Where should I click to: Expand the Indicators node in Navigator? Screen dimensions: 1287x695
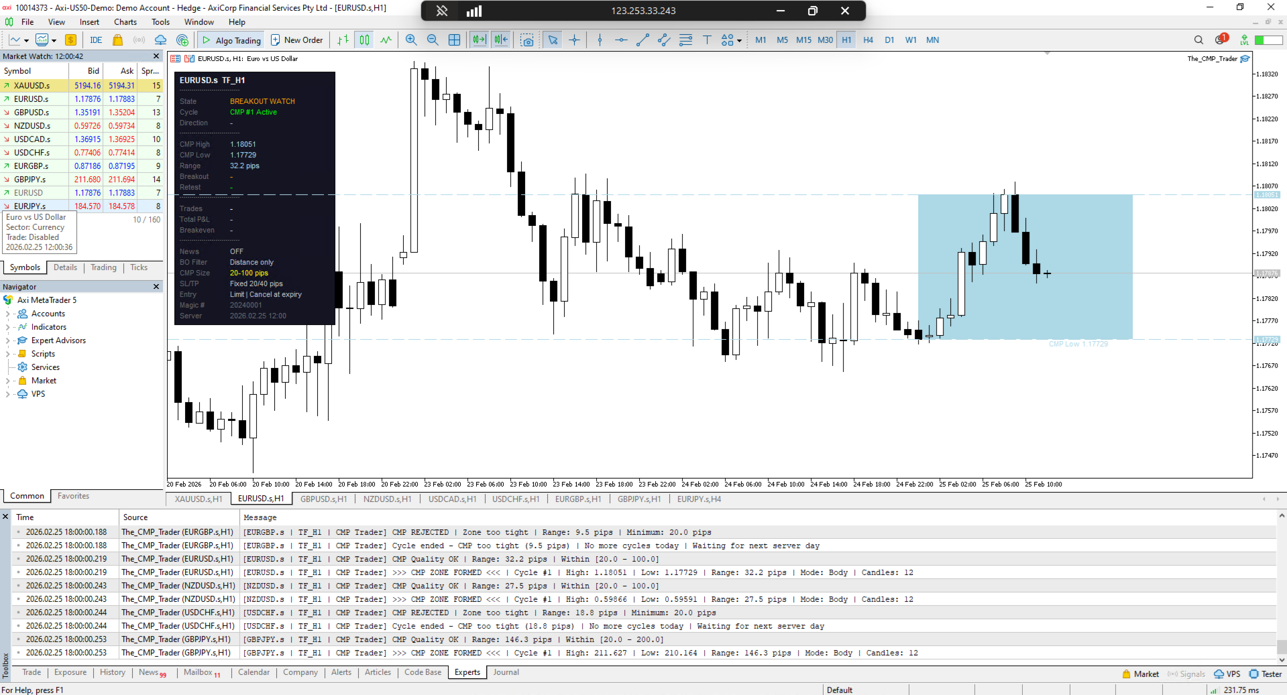point(7,327)
